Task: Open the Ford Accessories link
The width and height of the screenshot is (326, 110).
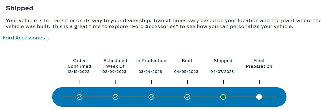Action: click(x=24, y=38)
